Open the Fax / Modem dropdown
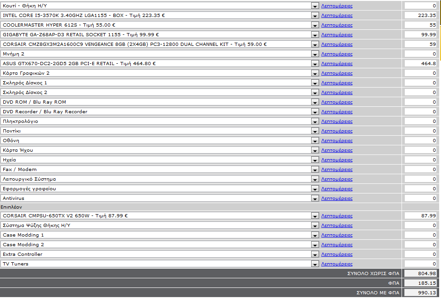The height and width of the screenshot is (298, 441). coord(160,169)
